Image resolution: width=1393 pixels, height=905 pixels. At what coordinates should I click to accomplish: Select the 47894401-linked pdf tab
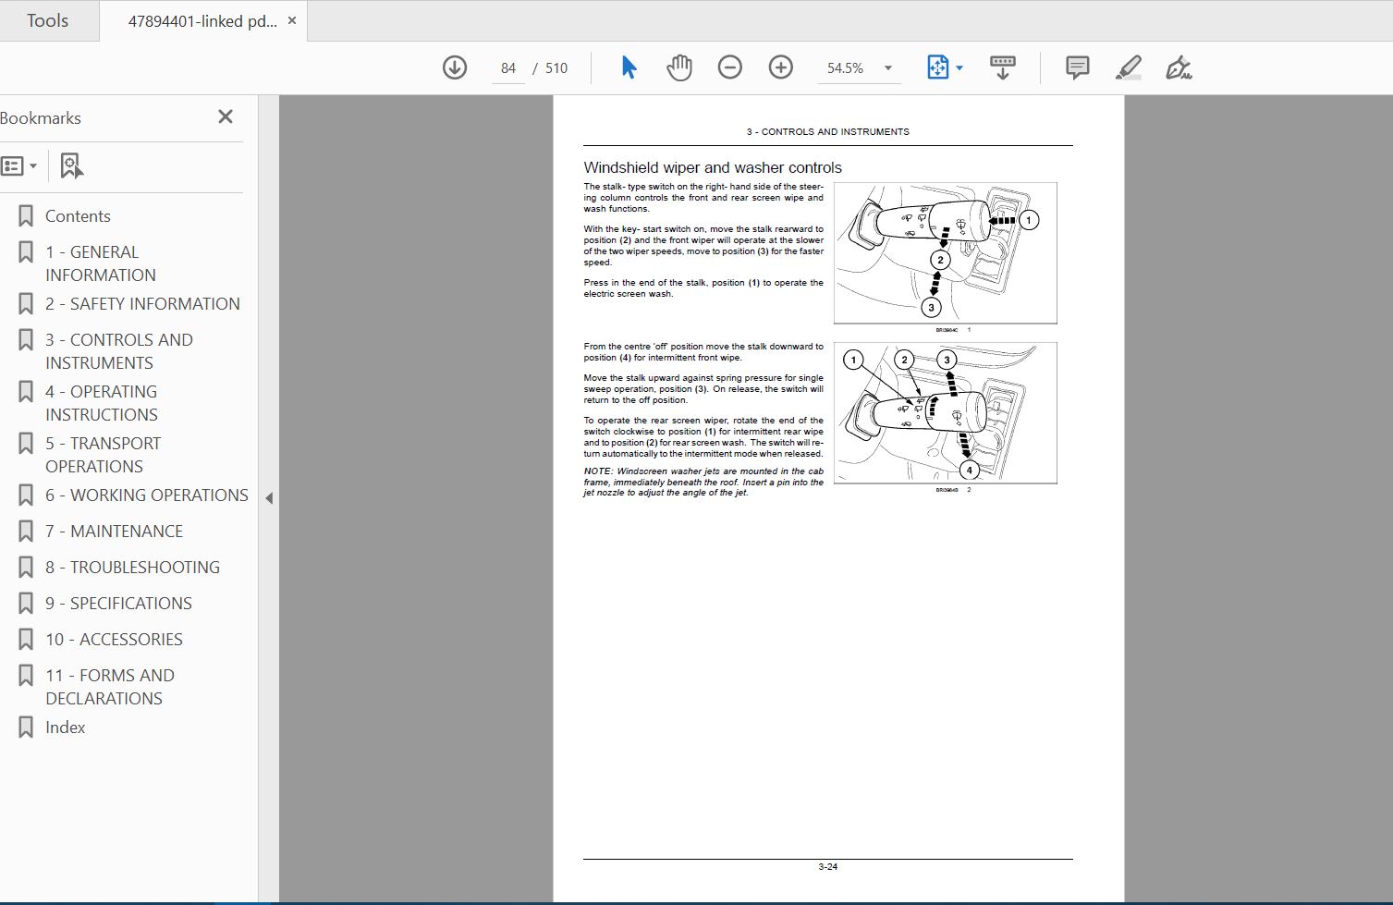tap(202, 21)
